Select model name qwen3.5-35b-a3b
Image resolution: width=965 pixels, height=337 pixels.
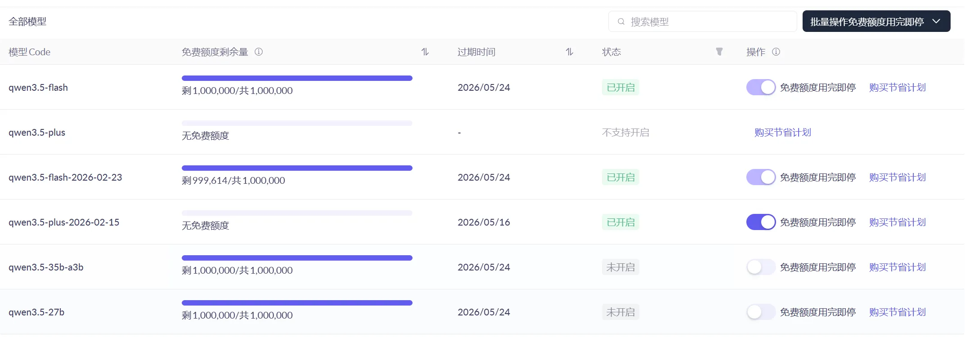[46, 267]
